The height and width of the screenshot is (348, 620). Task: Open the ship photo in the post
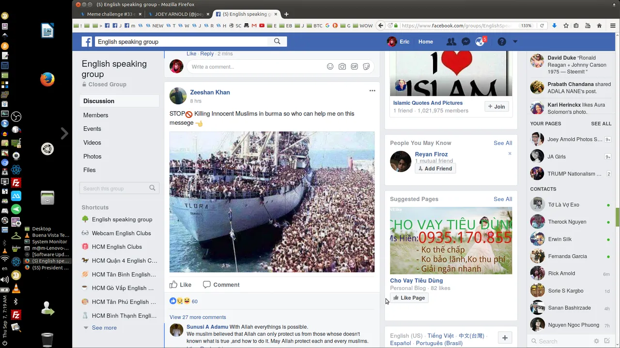pos(272,202)
